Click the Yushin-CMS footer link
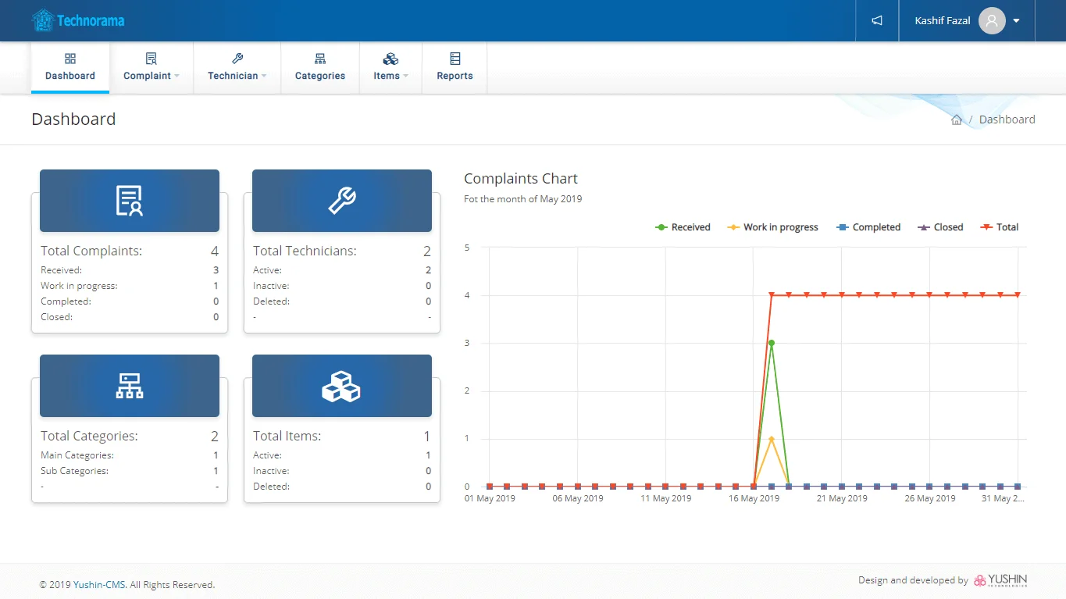This screenshot has height=599, width=1066. tap(99, 585)
